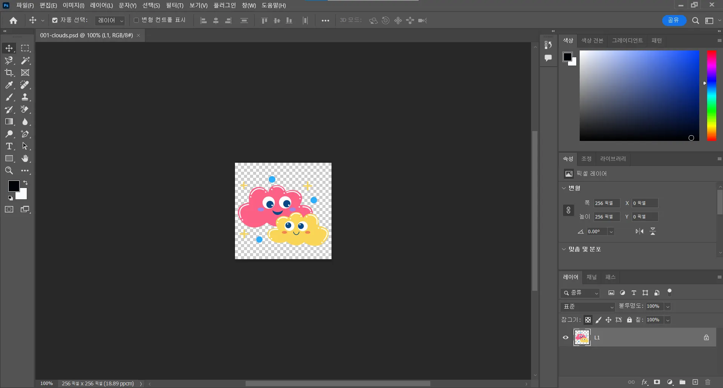This screenshot has height=388, width=723.
Task: Choose the Eyedropper tool
Action: point(9,85)
